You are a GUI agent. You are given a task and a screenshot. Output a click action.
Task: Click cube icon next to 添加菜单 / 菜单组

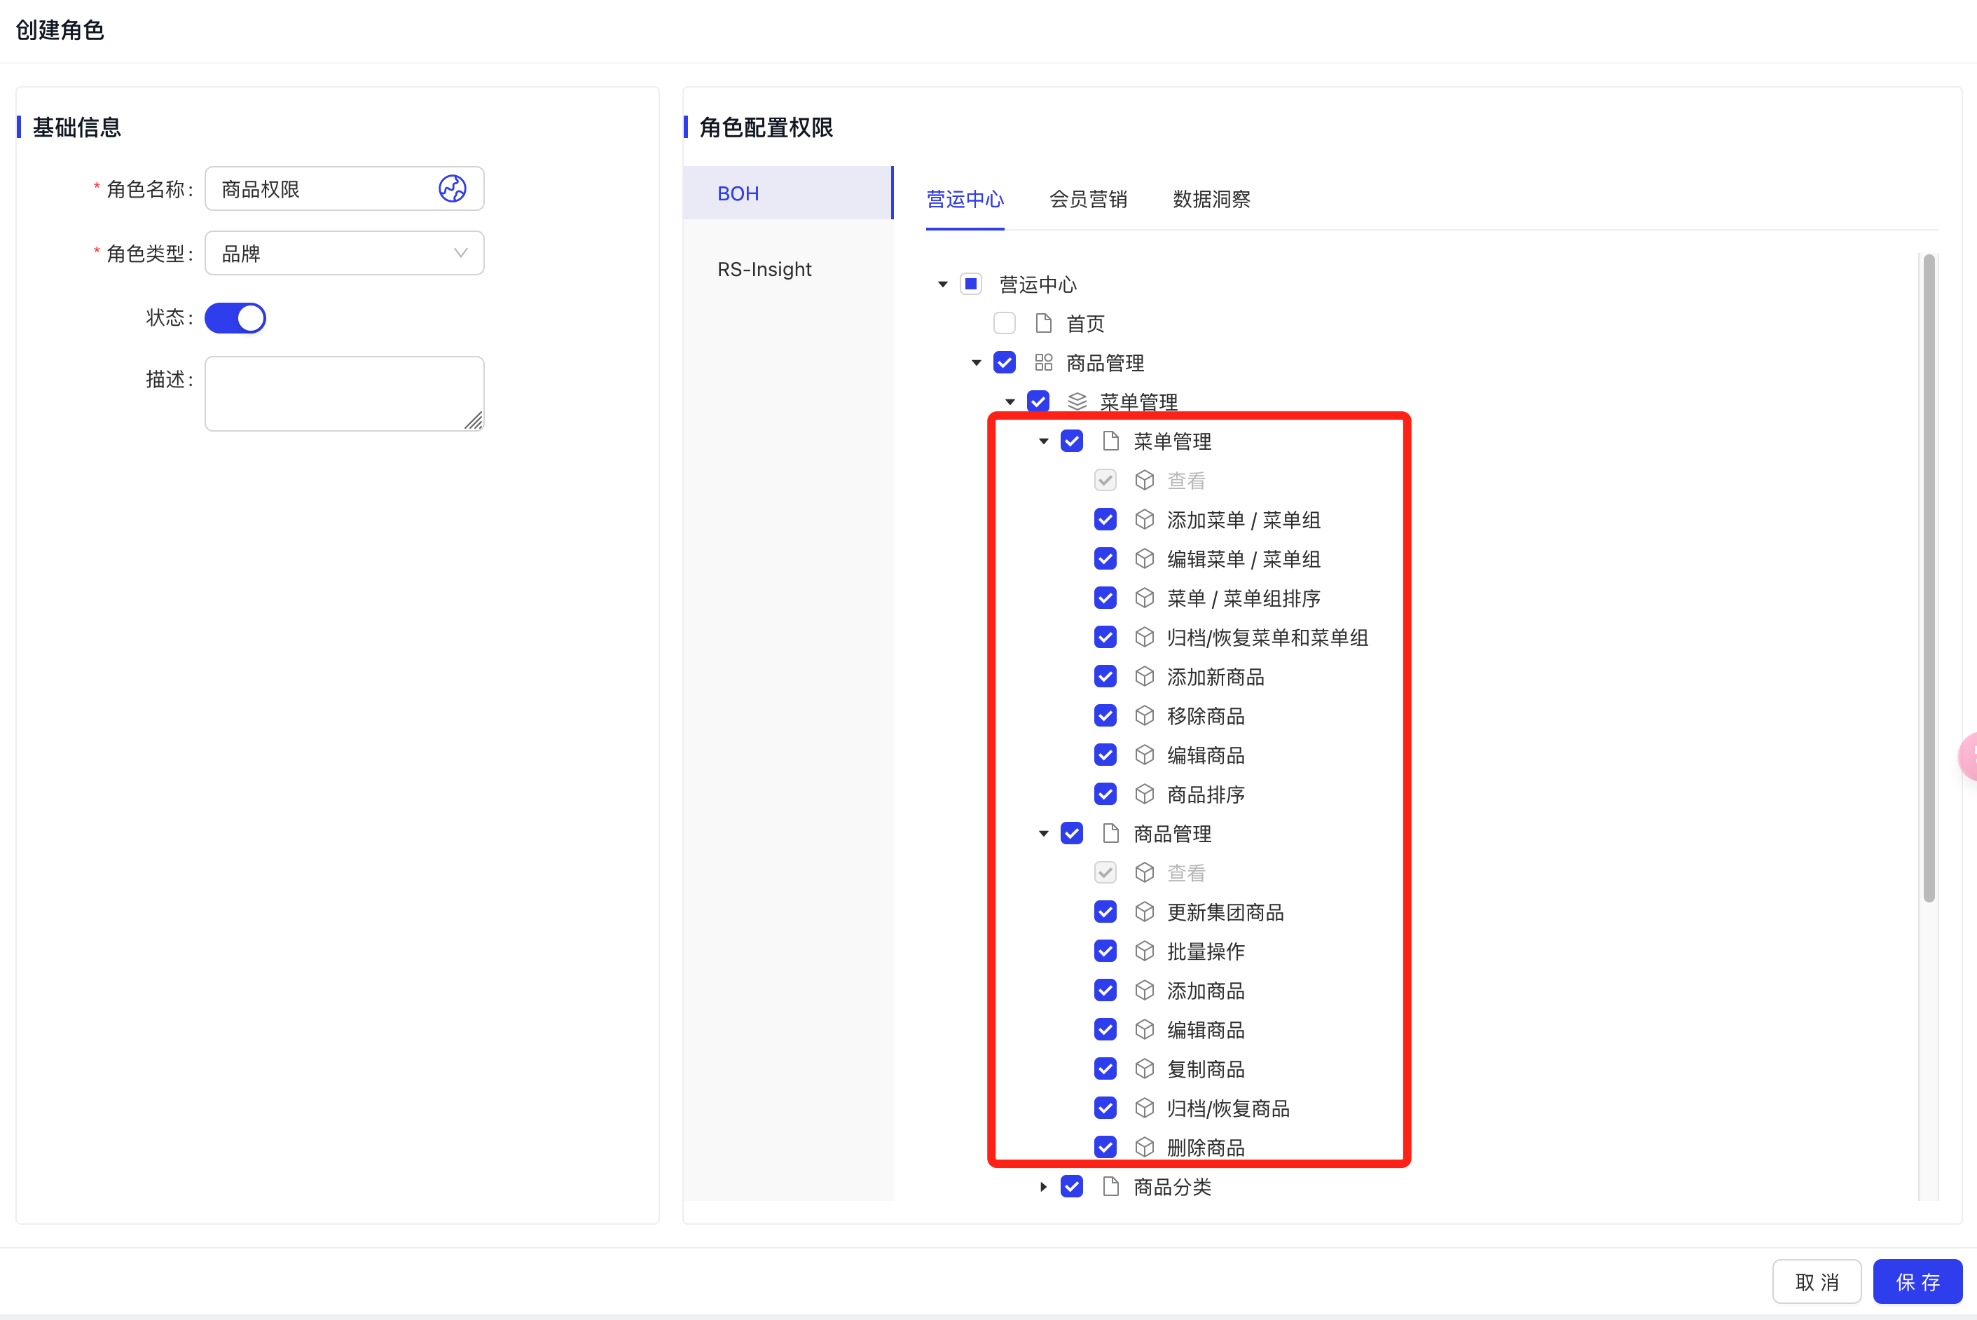tap(1145, 519)
